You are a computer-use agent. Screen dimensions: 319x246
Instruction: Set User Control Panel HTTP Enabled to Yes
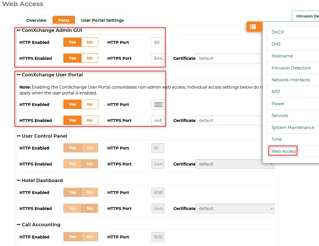tap(72, 148)
